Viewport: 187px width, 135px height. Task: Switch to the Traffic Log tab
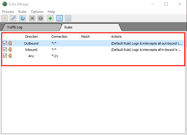tap(32, 27)
